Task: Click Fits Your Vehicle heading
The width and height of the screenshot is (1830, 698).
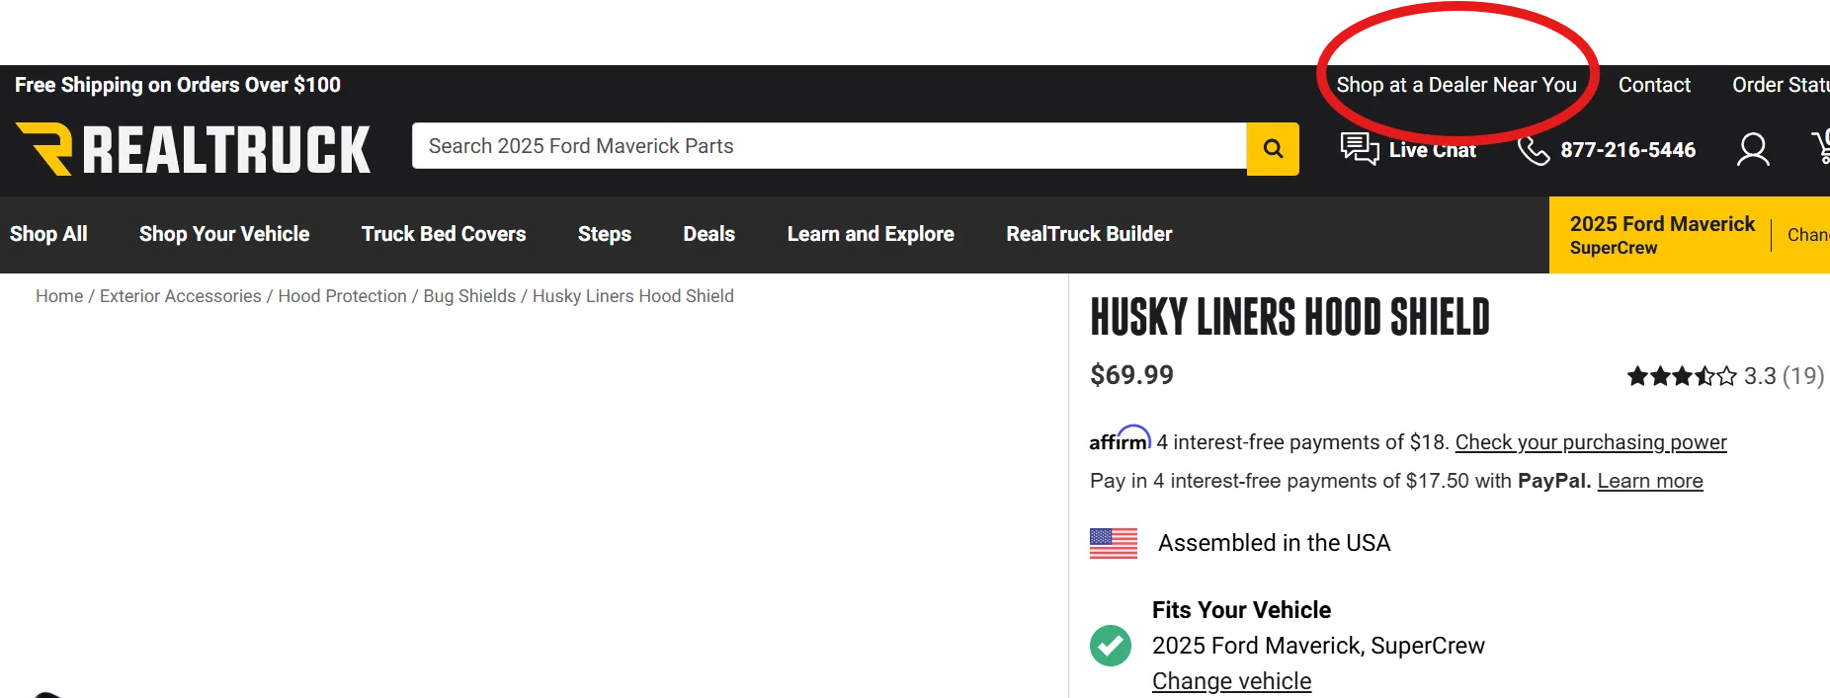Action: pyautogui.click(x=1241, y=610)
